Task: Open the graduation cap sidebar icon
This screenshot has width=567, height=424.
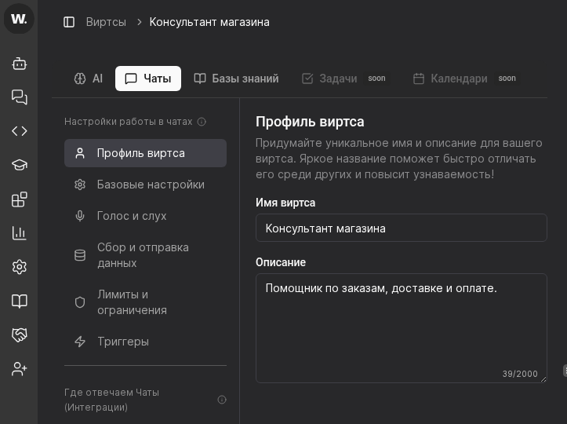Action: (19, 165)
